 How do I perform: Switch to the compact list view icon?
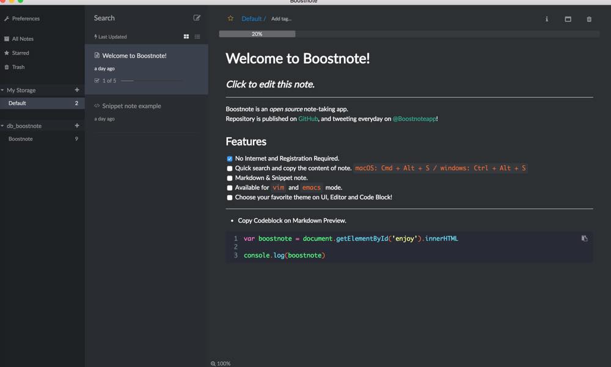197,37
